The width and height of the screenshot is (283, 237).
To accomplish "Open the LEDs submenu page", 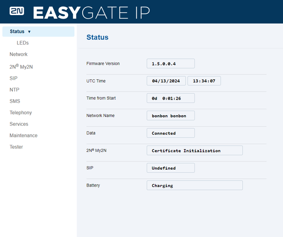I will (23, 43).
